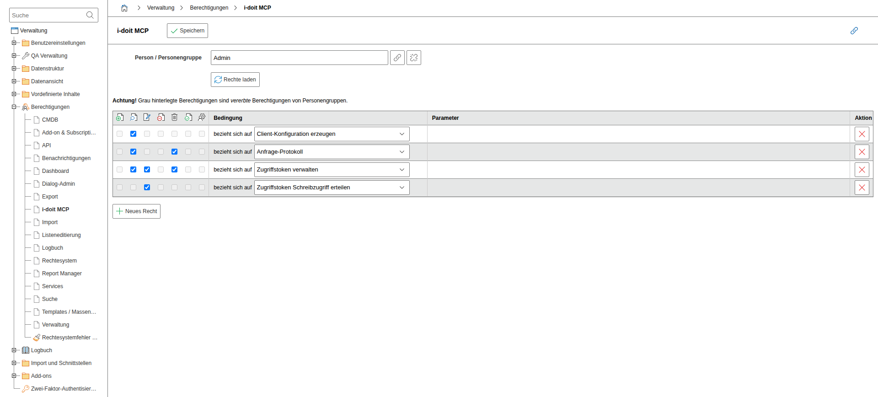Delete the Anfrage-Protokoll permission row
This screenshot has width=878, height=397.
[x=862, y=152]
